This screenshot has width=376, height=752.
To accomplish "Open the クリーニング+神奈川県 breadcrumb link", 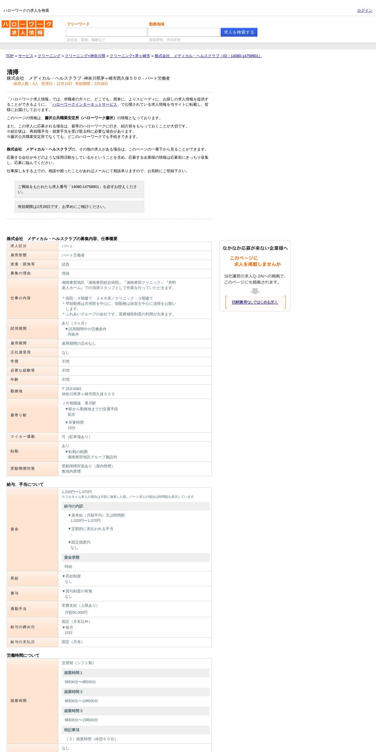I will click(x=85, y=56).
